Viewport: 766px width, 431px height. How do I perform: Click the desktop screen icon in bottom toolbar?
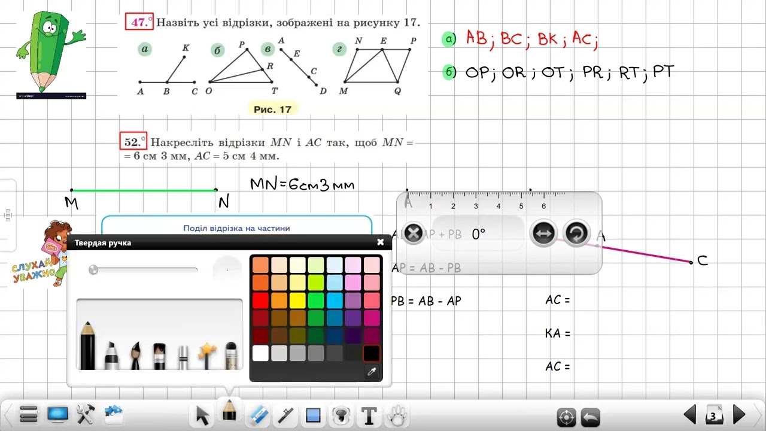pyautogui.click(x=58, y=414)
